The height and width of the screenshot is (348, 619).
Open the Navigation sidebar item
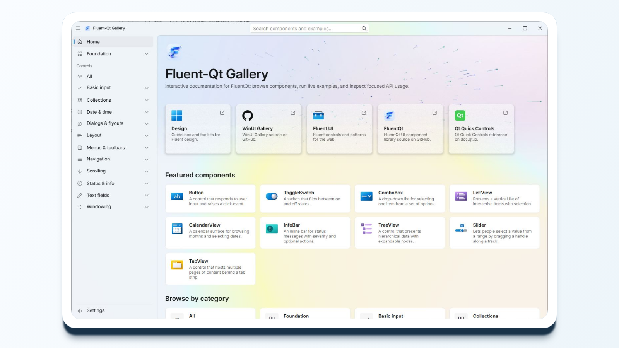click(113, 159)
